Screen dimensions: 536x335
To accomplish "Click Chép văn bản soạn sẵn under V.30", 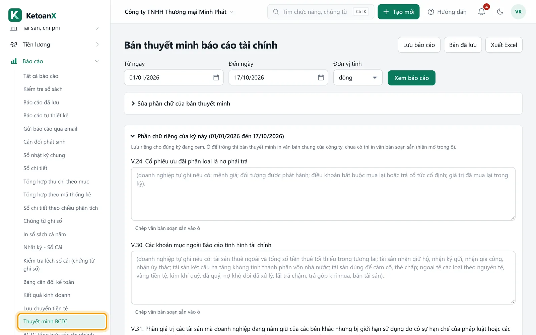I will [x=167, y=312].
